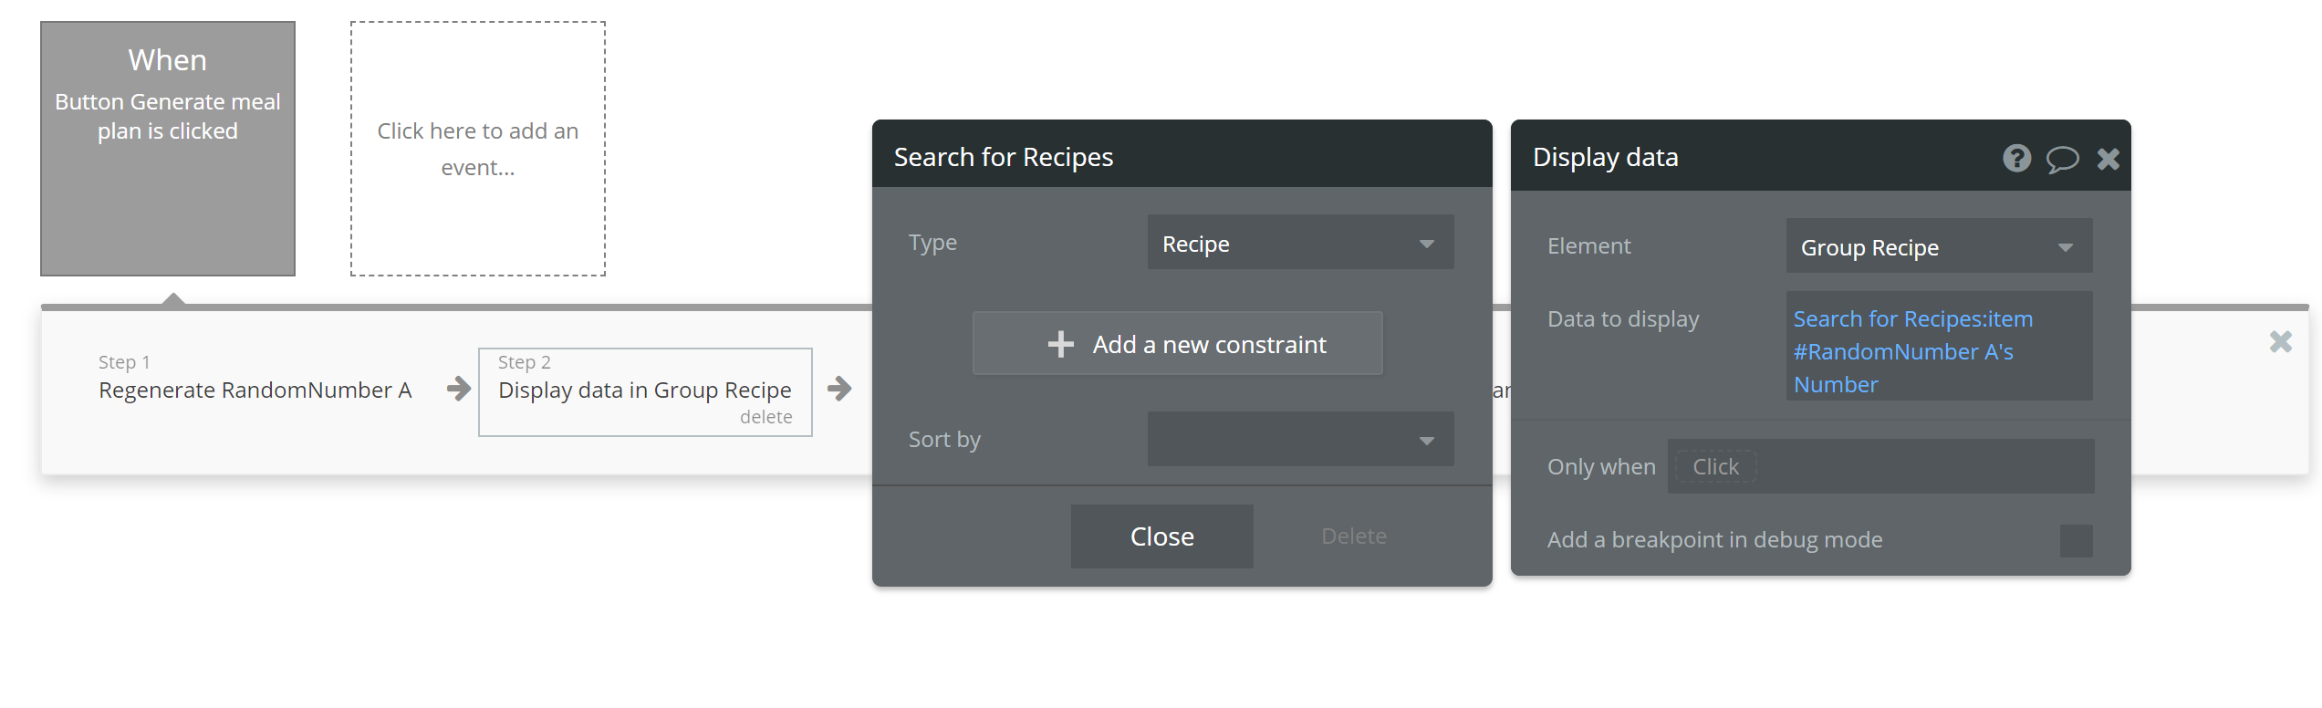
Task: Close the Display data panel
Action: click(x=2109, y=160)
